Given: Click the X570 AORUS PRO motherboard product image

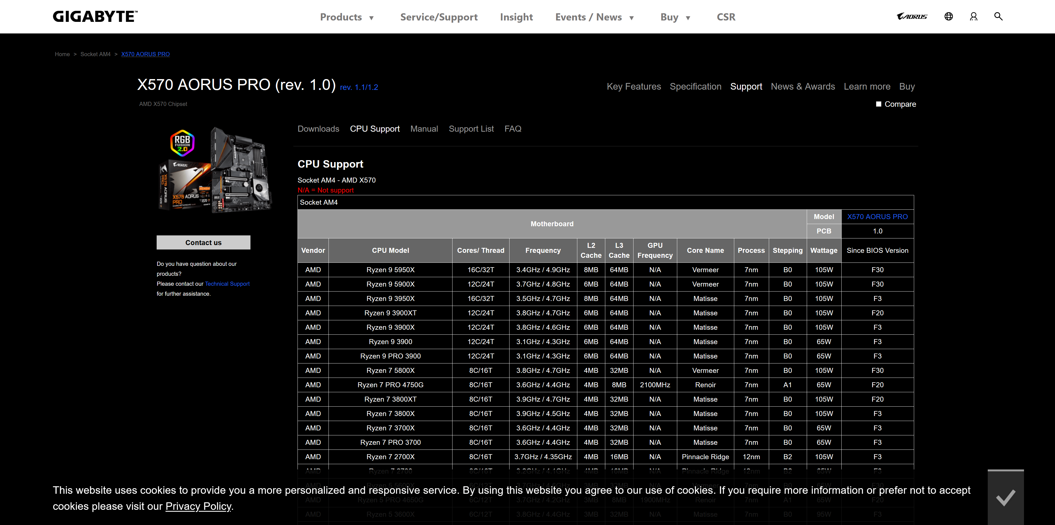Looking at the screenshot, I should [215, 169].
